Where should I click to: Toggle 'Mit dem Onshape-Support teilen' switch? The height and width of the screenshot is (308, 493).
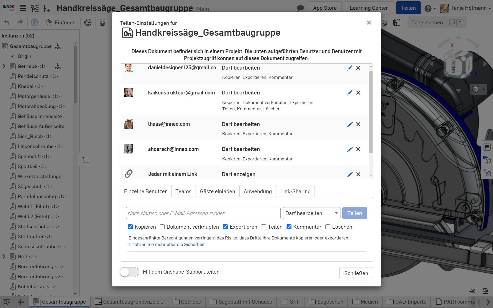click(x=129, y=272)
